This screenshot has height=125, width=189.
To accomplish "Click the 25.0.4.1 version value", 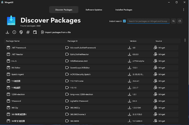I will [136, 81].
